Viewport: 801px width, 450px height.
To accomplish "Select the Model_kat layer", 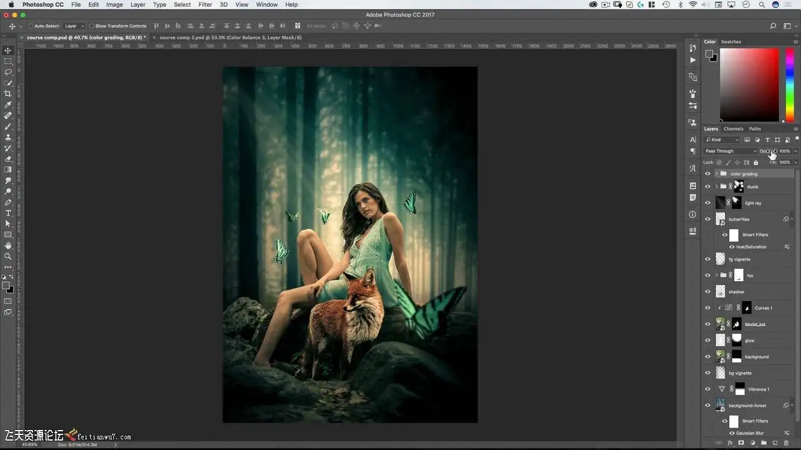I will tap(755, 324).
